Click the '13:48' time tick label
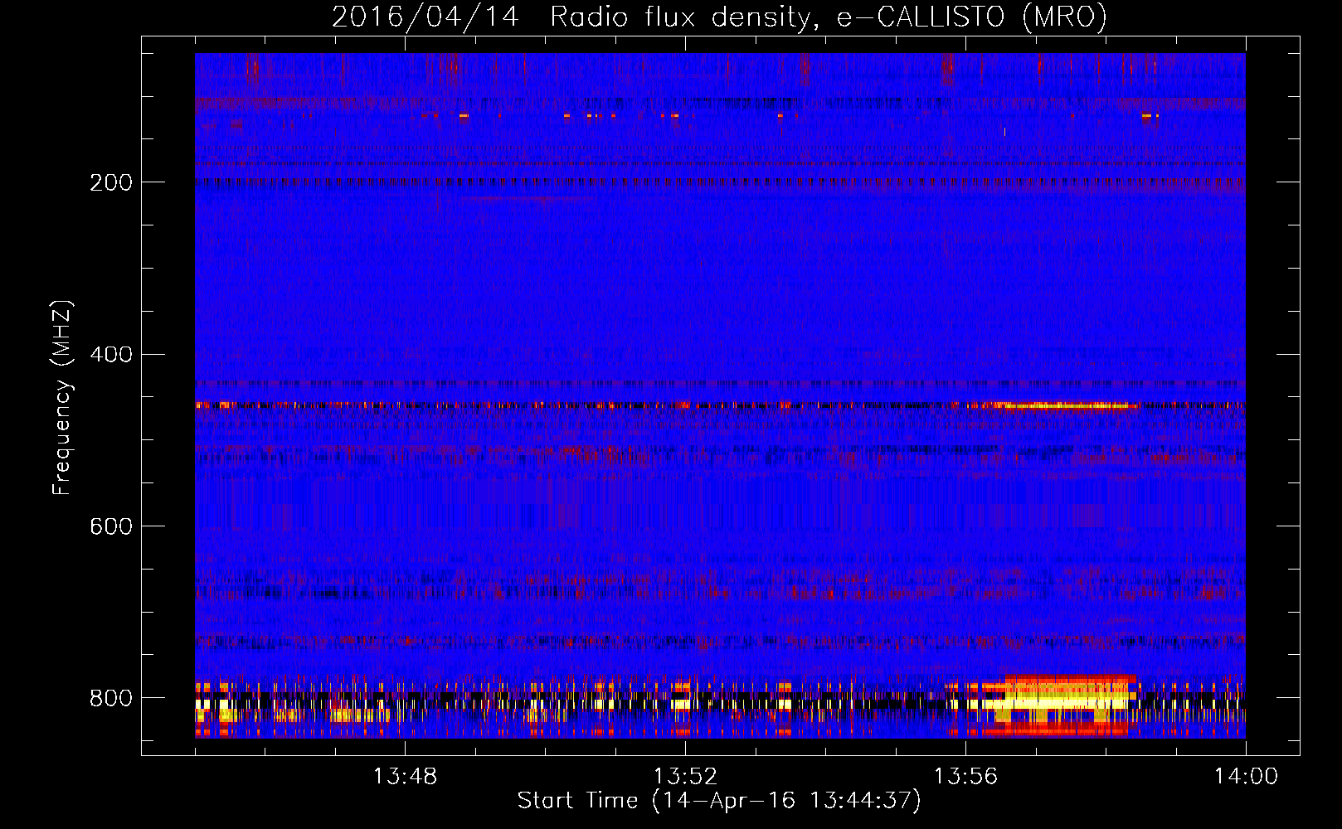The image size is (1342, 829). pos(405,777)
